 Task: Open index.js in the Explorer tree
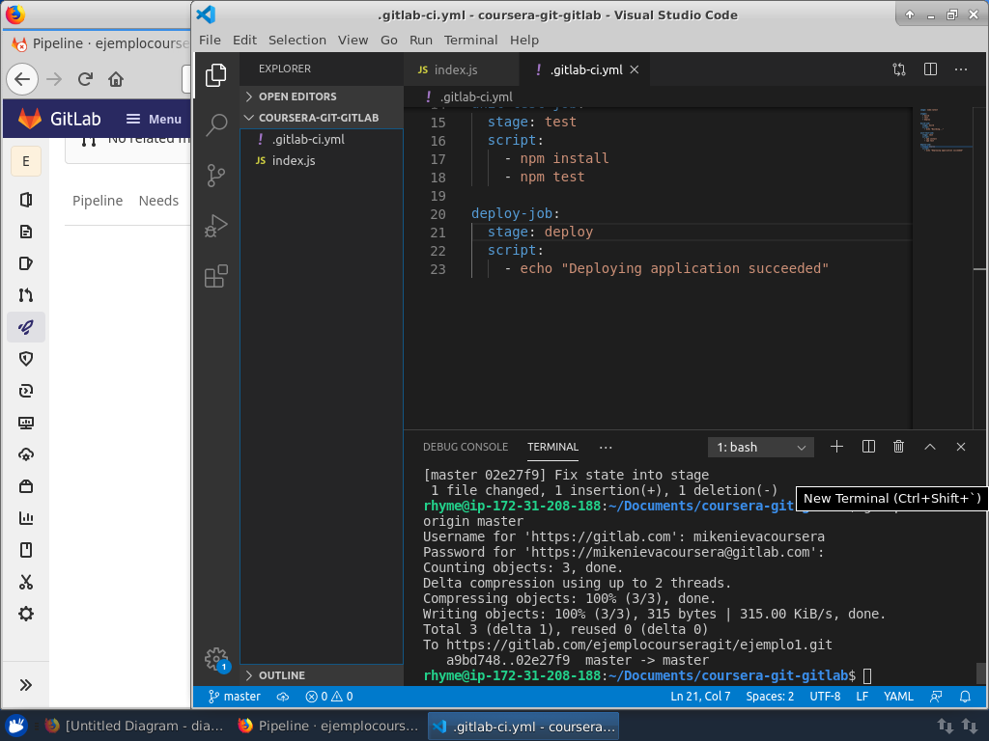294,160
